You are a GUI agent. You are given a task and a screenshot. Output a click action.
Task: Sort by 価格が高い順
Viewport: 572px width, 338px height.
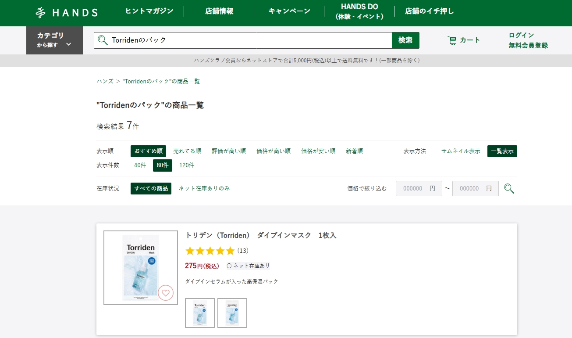pyautogui.click(x=274, y=151)
